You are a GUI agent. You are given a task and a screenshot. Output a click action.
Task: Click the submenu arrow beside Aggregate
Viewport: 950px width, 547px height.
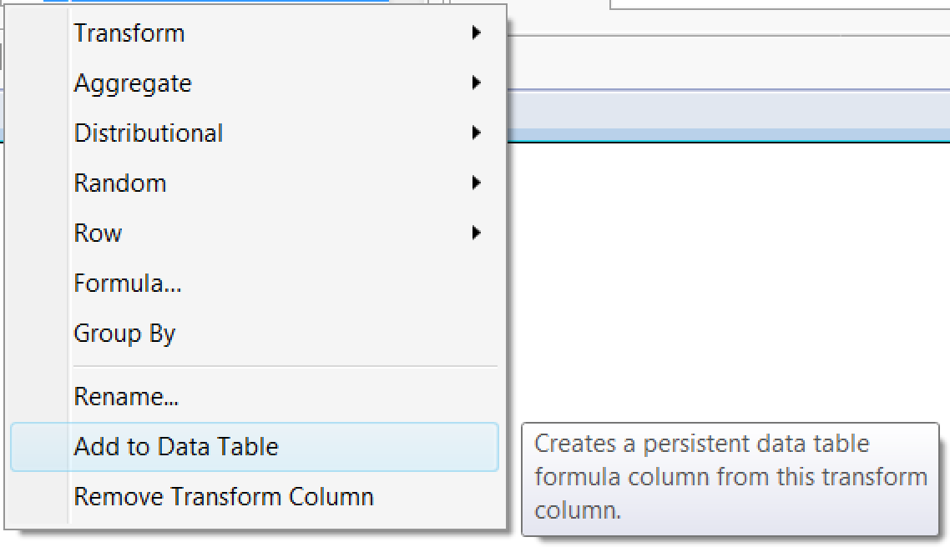click(x=476, y=83)
